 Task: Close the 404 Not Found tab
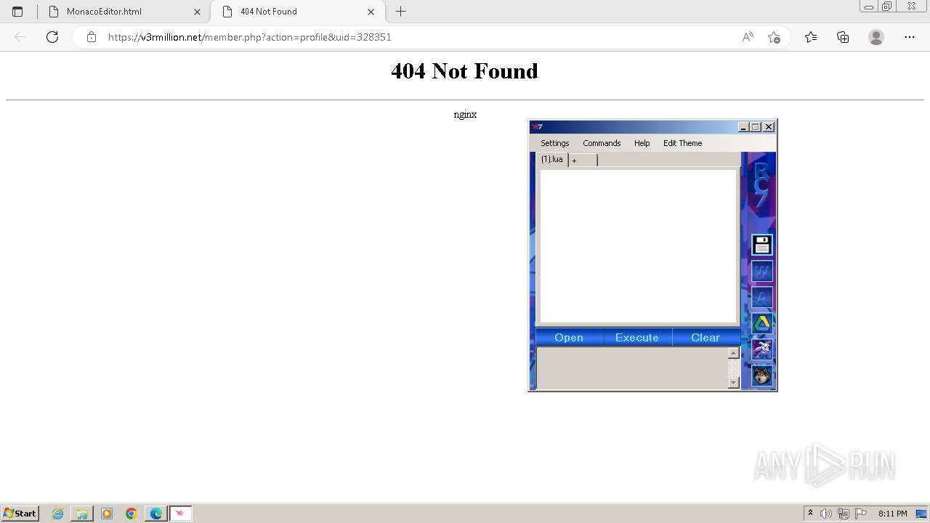(371, 12)
